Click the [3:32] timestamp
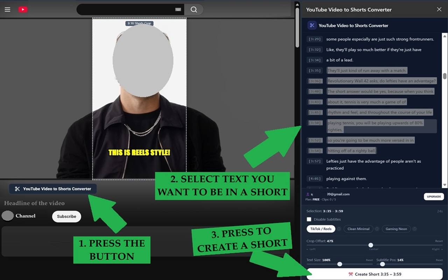This screenshot has width=448, height=280. pyautogui.click(x=314, y=50)
